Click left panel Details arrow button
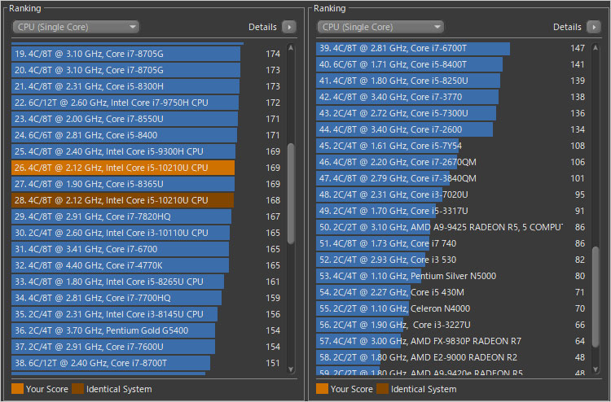611x402 pixels. (x=289, y=27)
